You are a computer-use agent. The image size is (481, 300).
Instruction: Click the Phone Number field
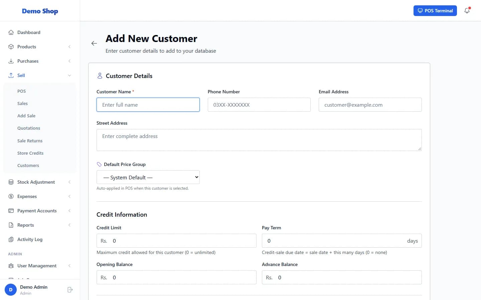click(259, 105)
